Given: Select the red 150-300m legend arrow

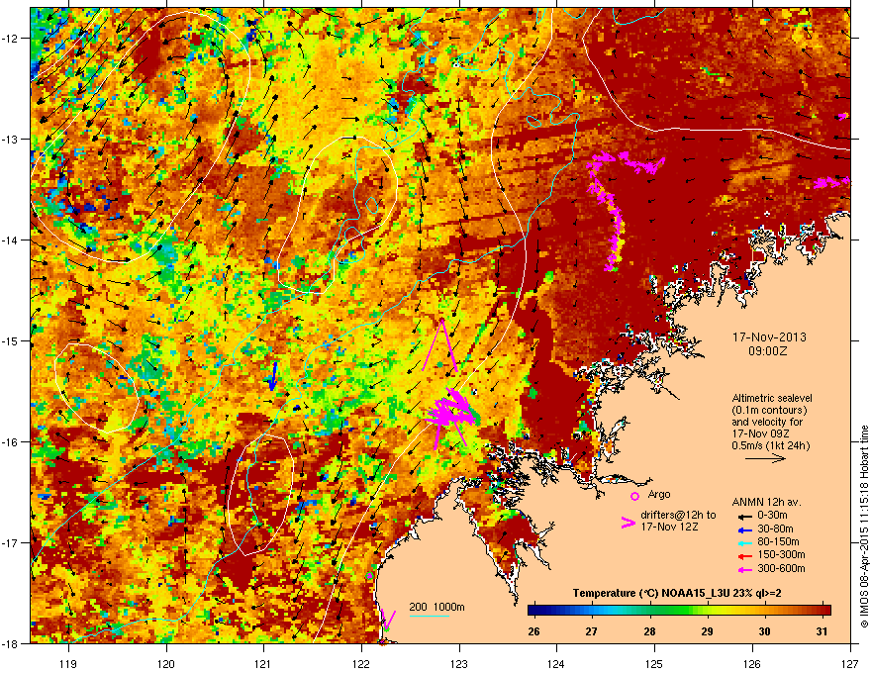Looking at the screenshot, I should [x=744, y=556].
